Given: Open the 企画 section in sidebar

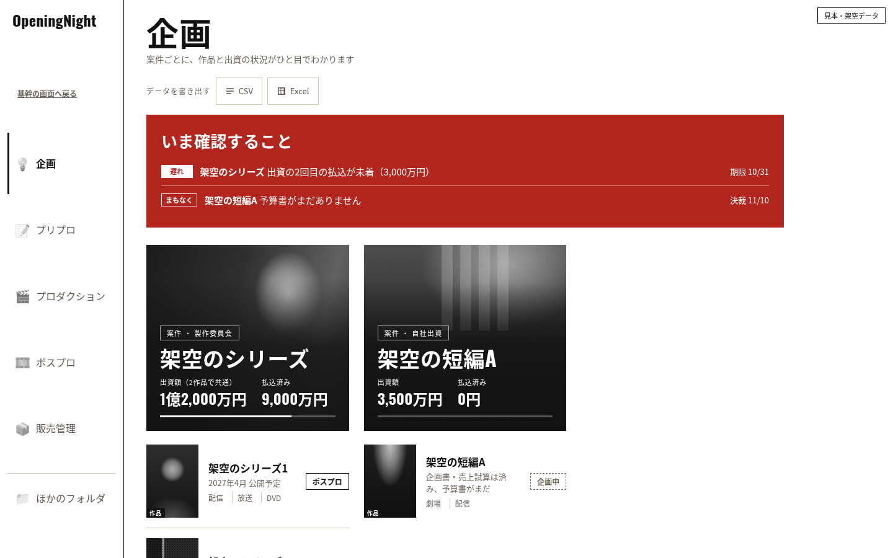Looking at the screenshot, I should 62,164.
